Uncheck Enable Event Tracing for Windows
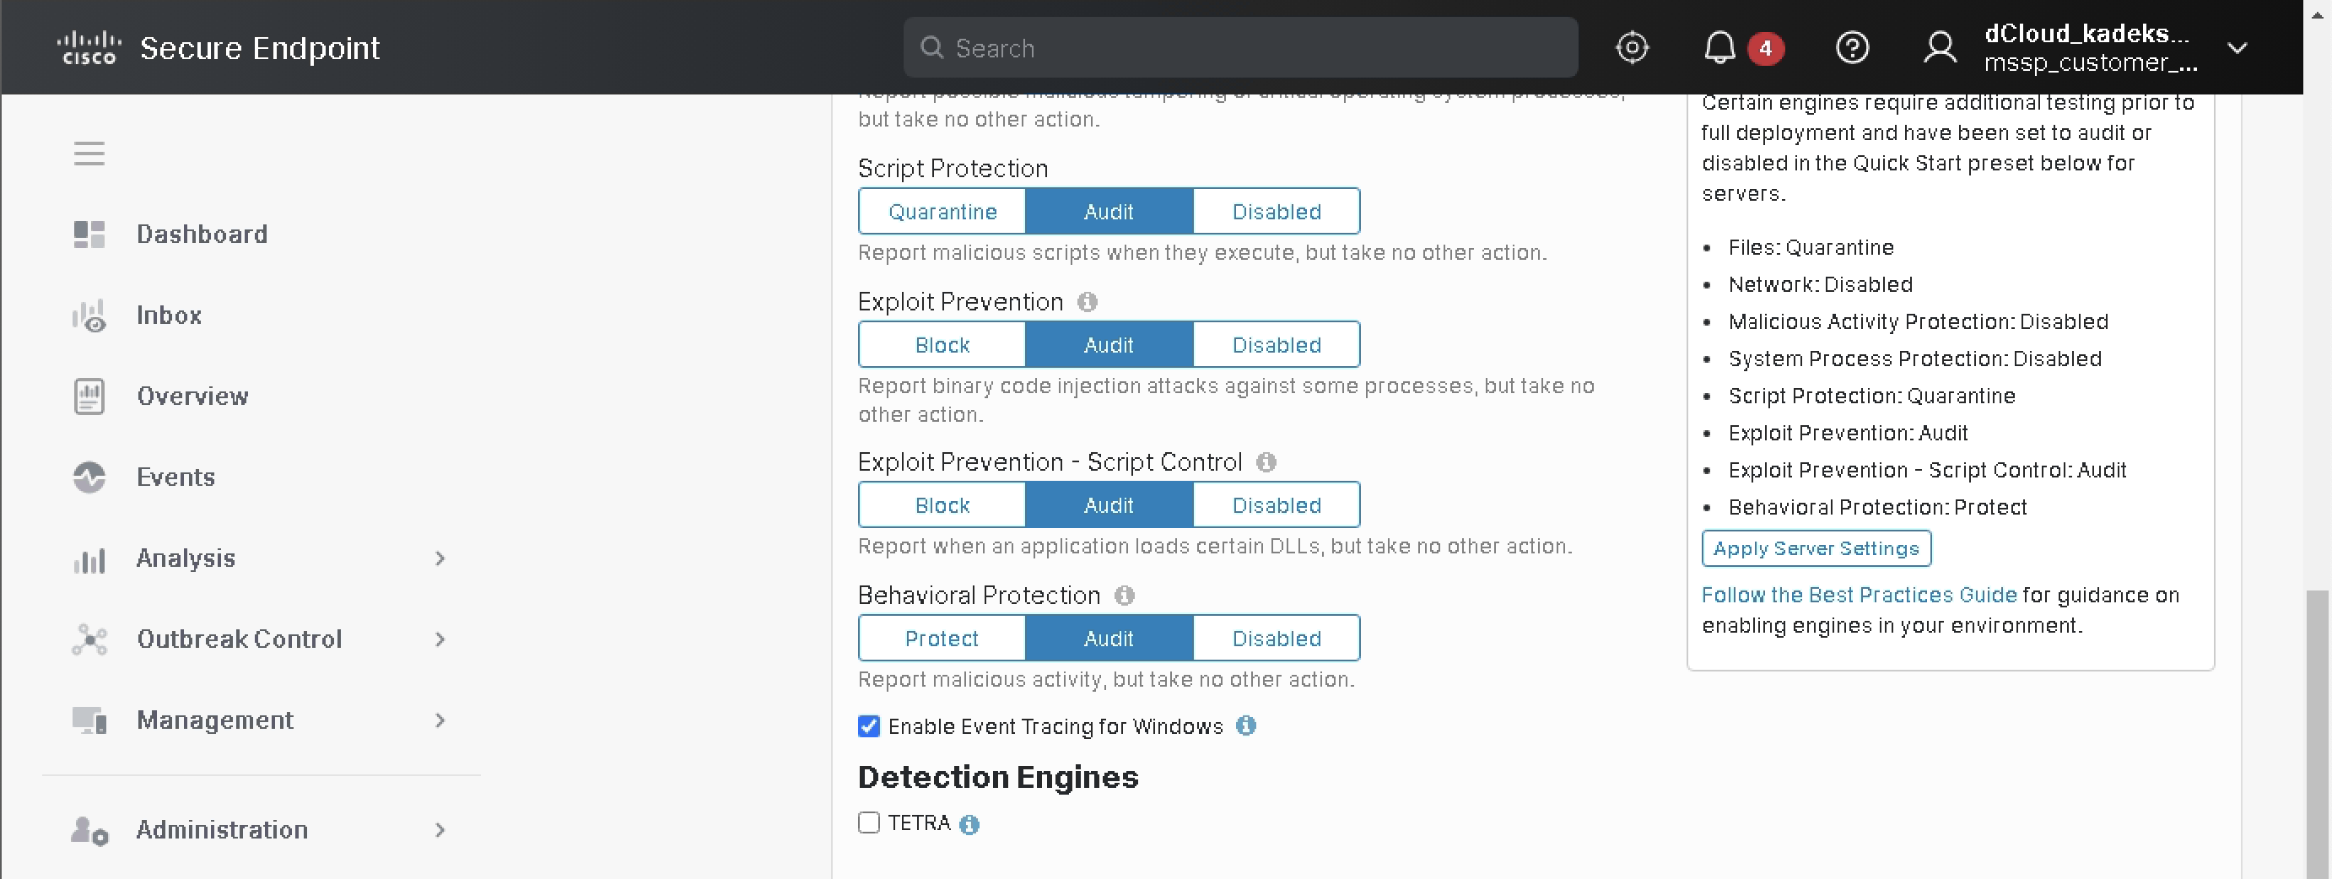 (868, 726)
